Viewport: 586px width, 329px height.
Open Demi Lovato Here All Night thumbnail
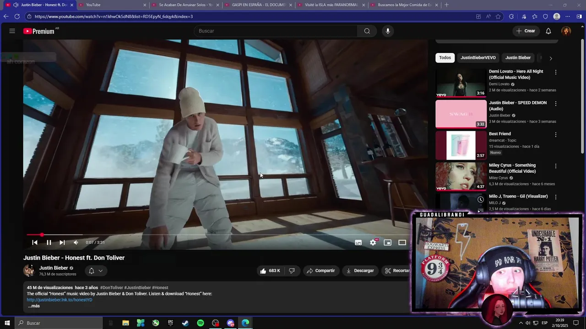[461, 83]
